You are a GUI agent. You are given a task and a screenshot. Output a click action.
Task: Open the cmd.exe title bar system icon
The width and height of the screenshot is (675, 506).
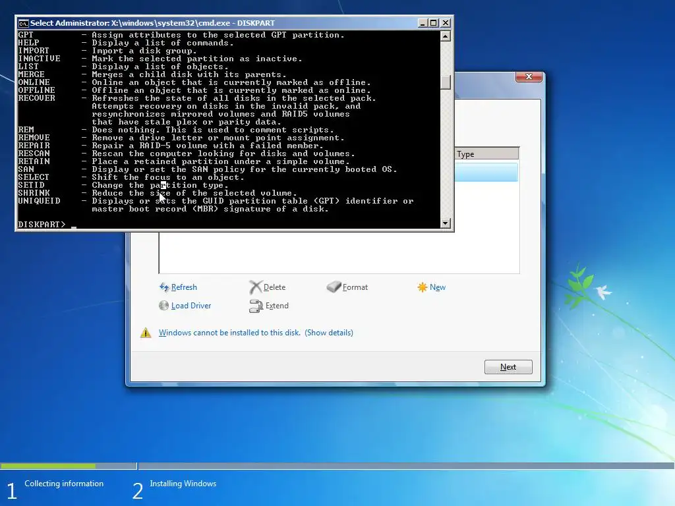tap(23, 23)
